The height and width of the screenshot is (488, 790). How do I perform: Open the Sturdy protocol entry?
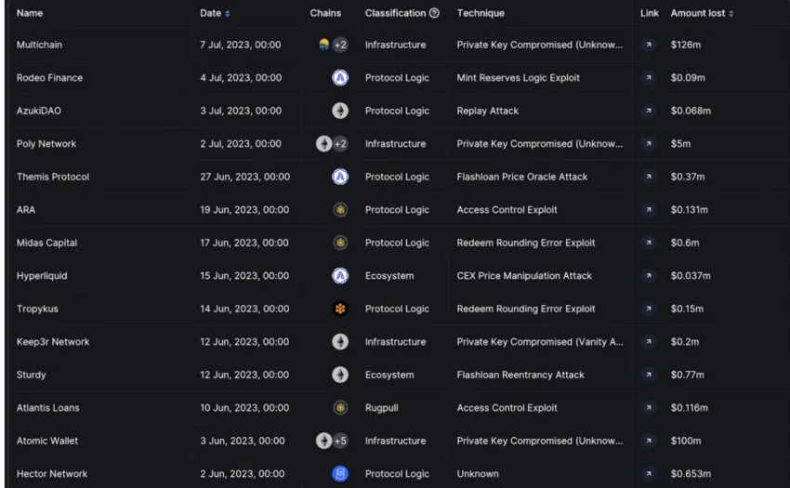(x=32, y=375)
